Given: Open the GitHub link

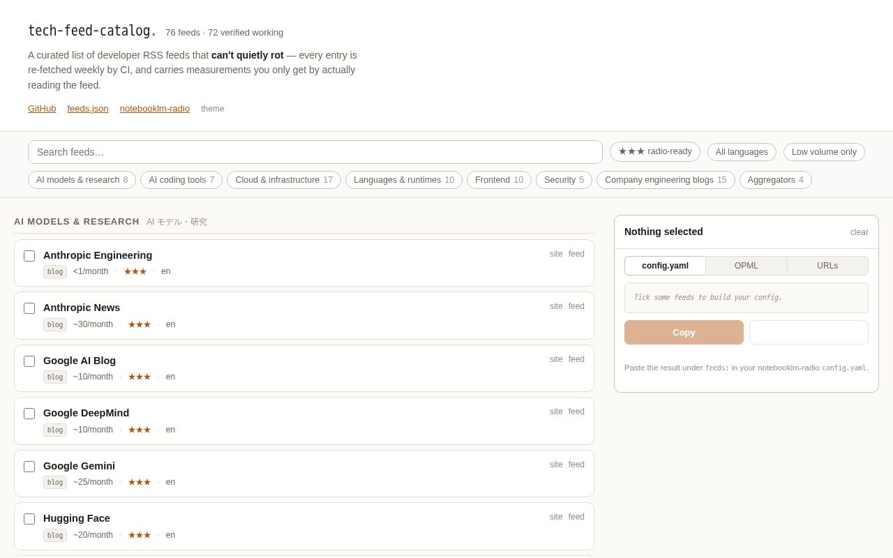Looking at the screenshot, I should (42, 108).
